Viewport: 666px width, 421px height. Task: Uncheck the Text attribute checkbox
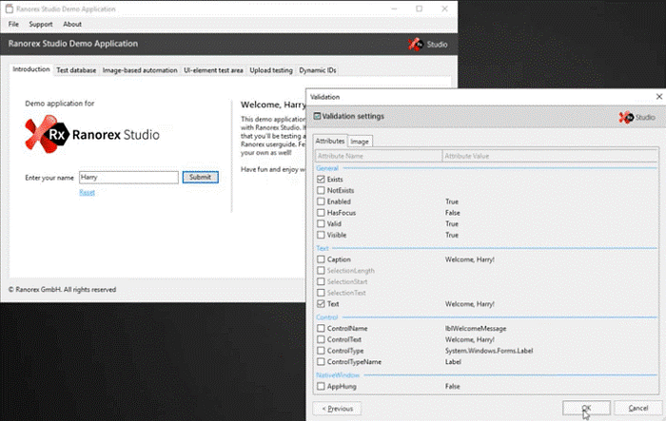tap(321, 303)
